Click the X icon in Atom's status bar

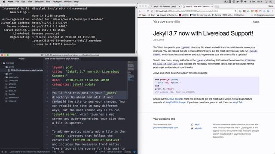[x=6, y=152]
